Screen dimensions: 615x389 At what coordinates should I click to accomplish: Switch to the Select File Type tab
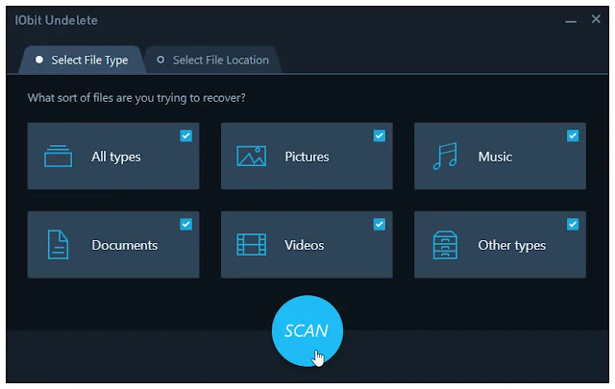coord(83,60)
